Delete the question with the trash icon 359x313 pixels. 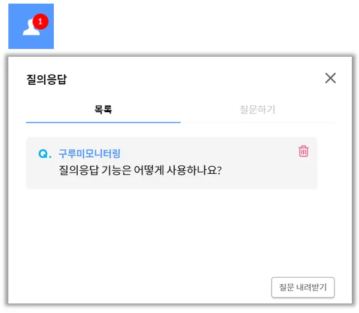click(303, 151)
